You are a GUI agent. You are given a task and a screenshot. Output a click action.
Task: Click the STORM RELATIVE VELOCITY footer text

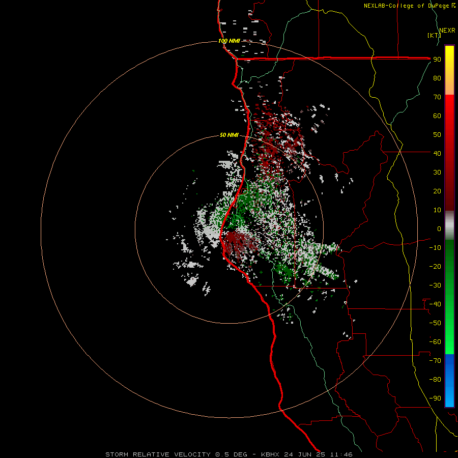(158, 454)
